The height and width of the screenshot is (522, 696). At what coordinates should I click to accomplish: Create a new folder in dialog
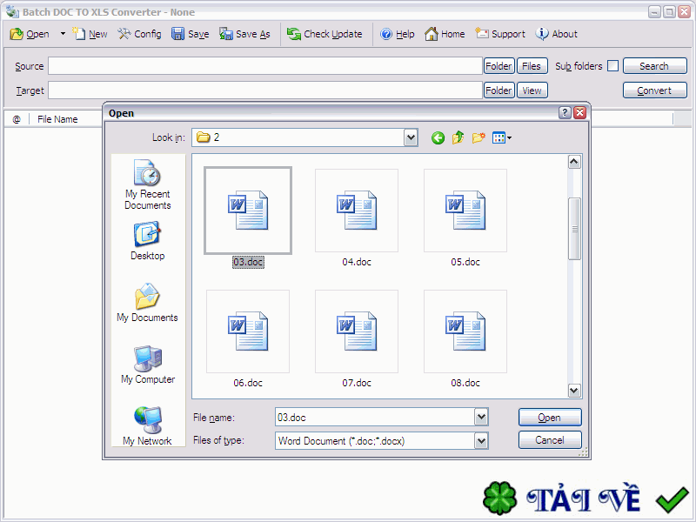coord(478,138)
